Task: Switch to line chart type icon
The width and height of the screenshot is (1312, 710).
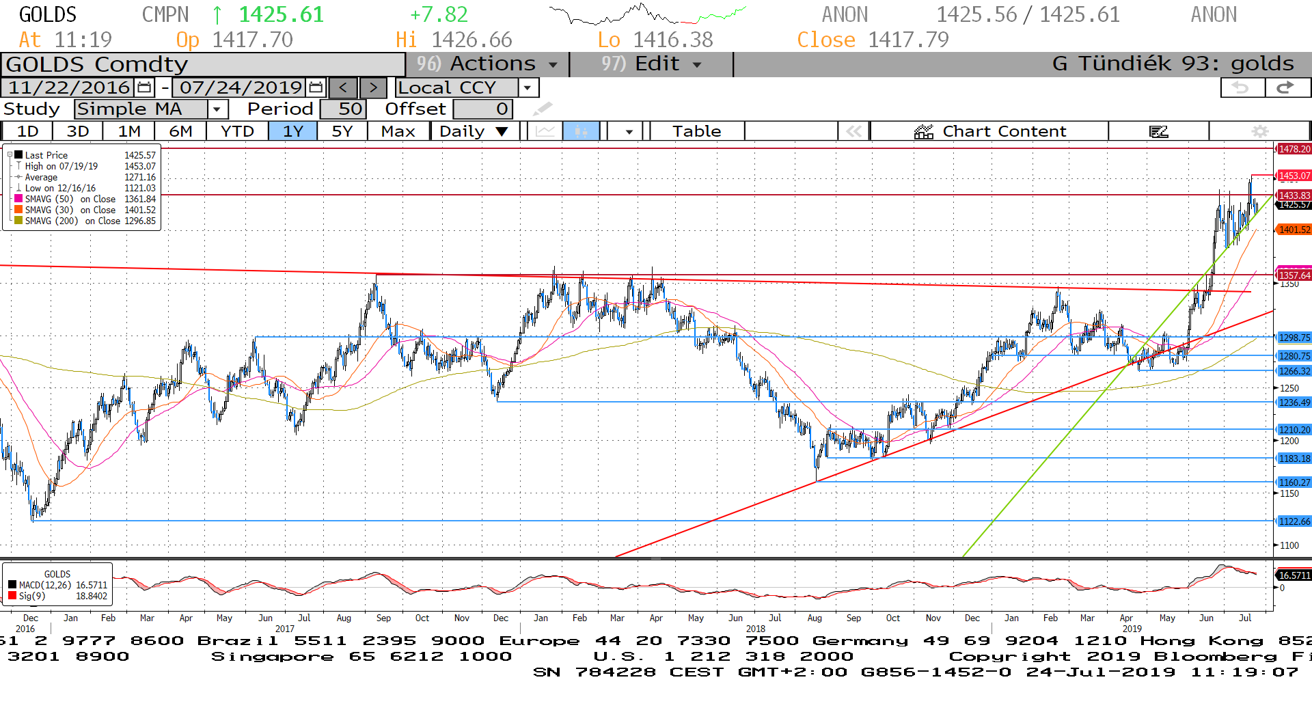Action: (x=545, y=131)
